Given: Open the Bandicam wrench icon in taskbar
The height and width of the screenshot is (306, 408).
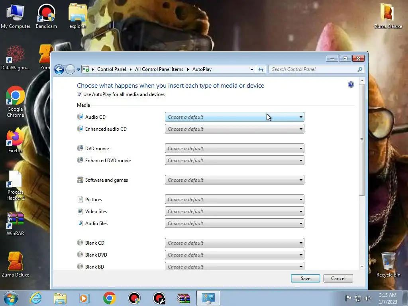Looking at the screenshot, I should 159,298.
